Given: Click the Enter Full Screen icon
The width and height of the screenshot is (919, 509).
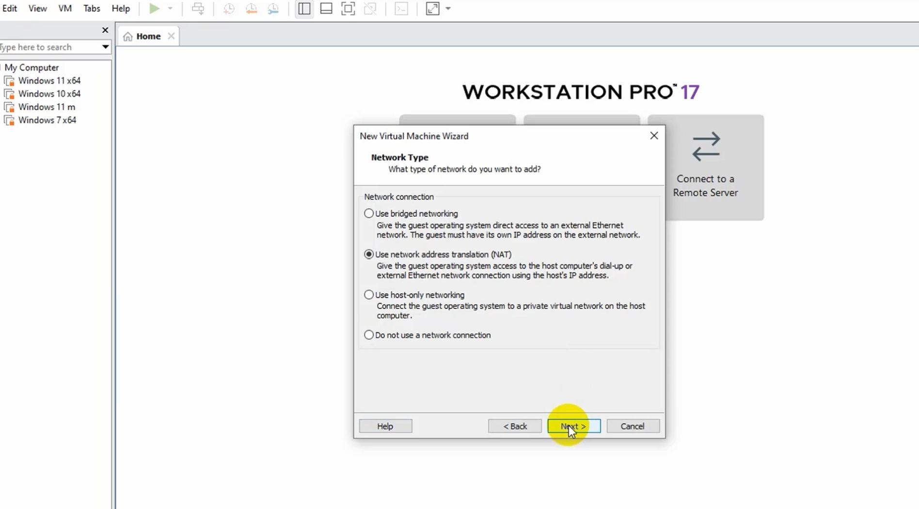Looking at the screenshot, I should click(x=348, y=9).
